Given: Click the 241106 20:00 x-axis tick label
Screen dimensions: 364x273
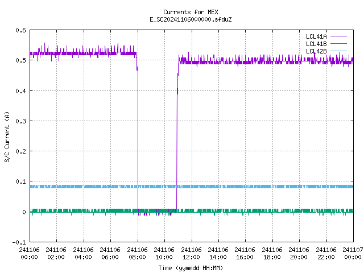Looking at the screenshot, I should coord(299,254).
